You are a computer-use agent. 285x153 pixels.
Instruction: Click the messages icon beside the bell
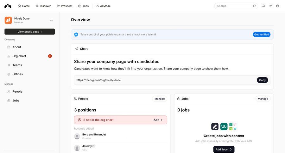[x=271, y=6]
